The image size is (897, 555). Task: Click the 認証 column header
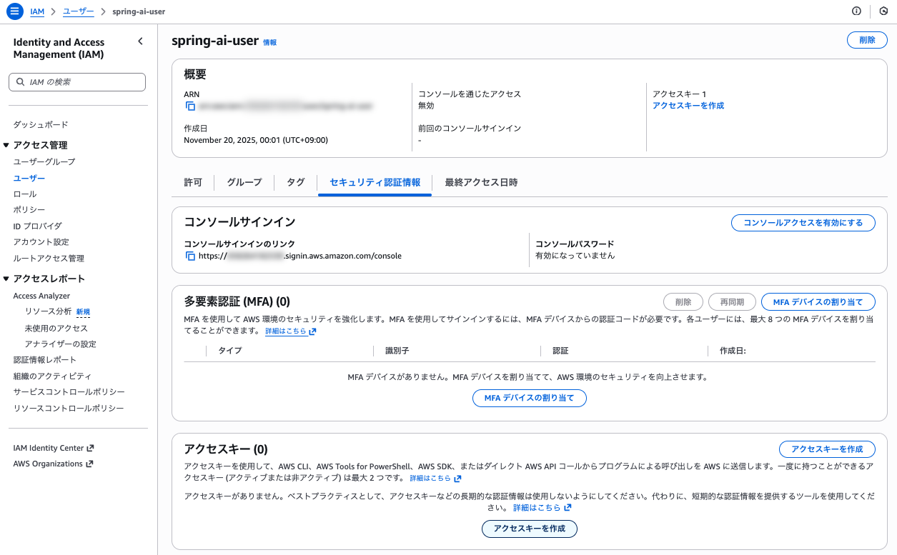click(x=560, y=351)
